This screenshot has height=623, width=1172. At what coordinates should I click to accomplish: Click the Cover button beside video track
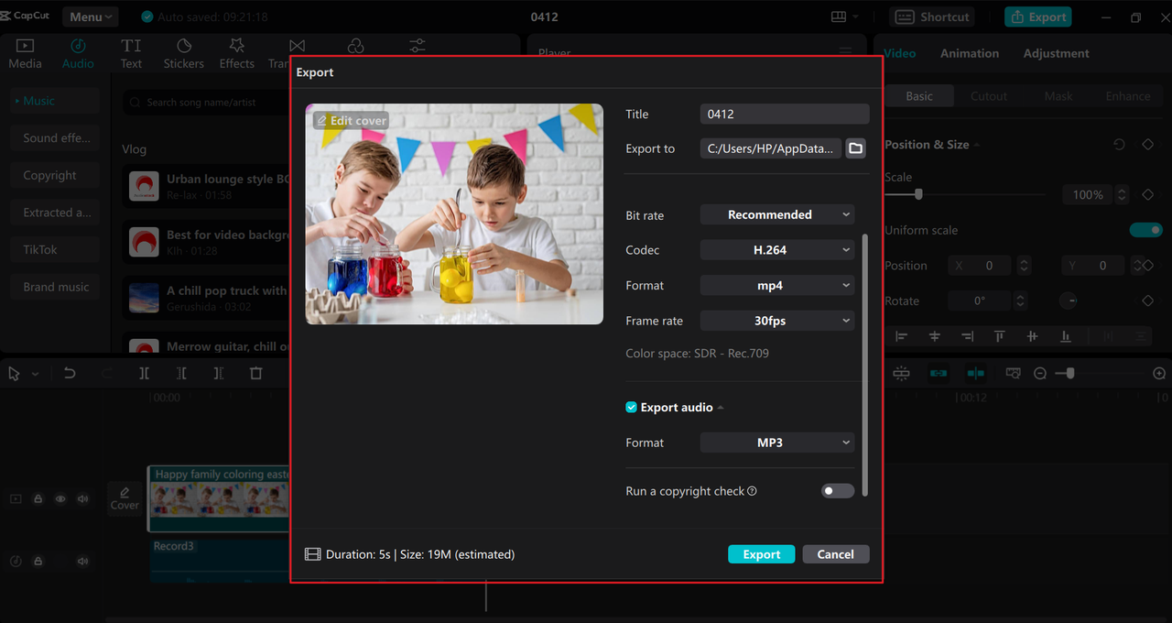point(125,498)
